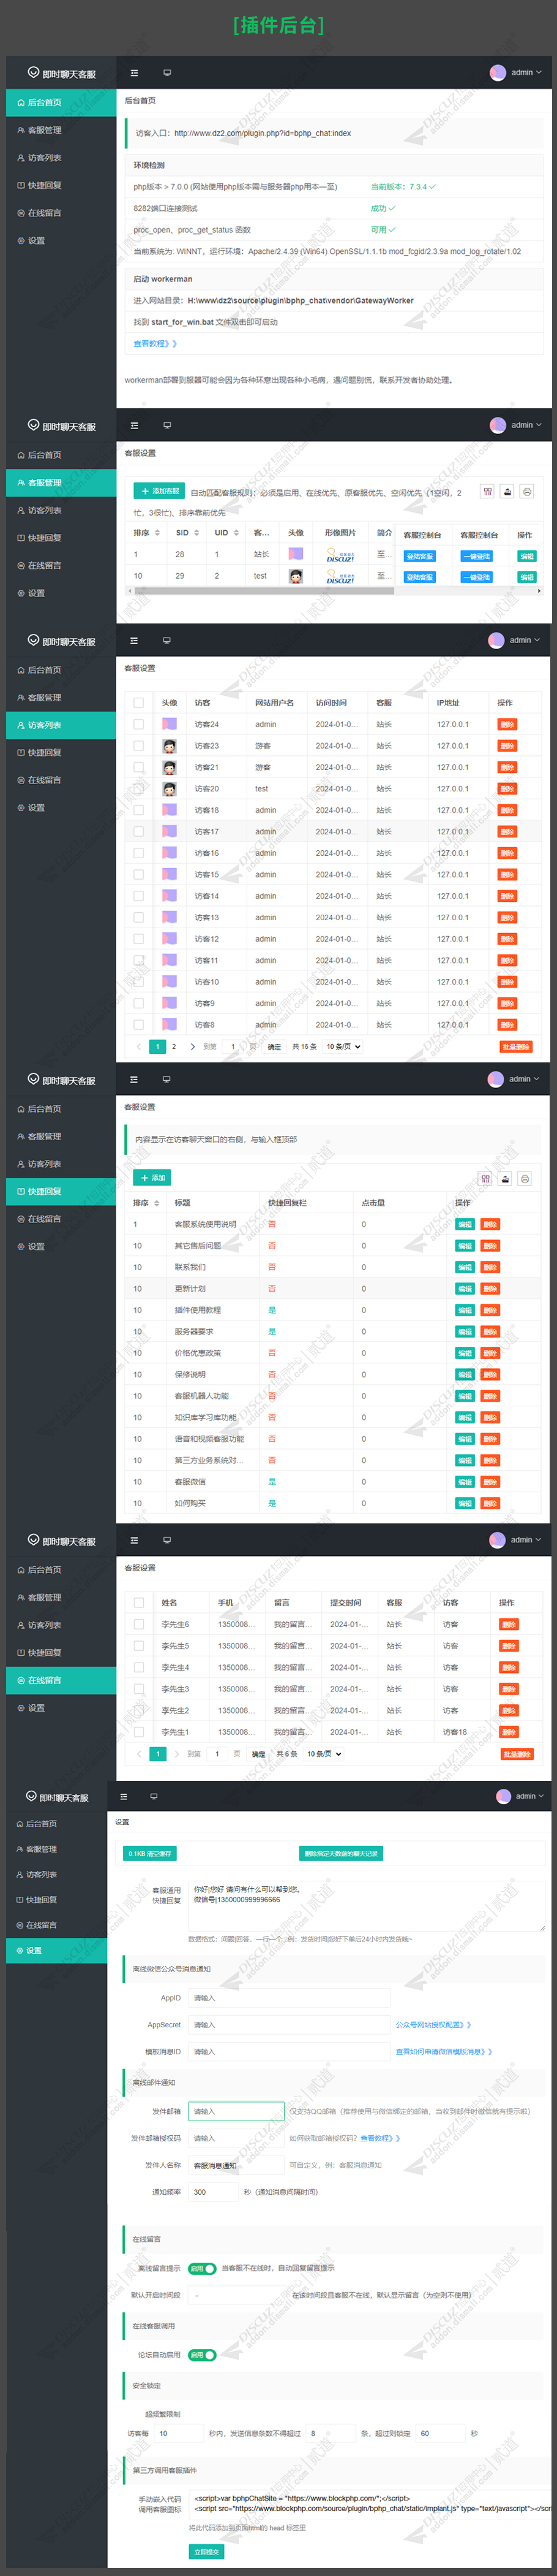
Task: Click monitor icon in 访客列表 panel header
Action: pos(166,640)
